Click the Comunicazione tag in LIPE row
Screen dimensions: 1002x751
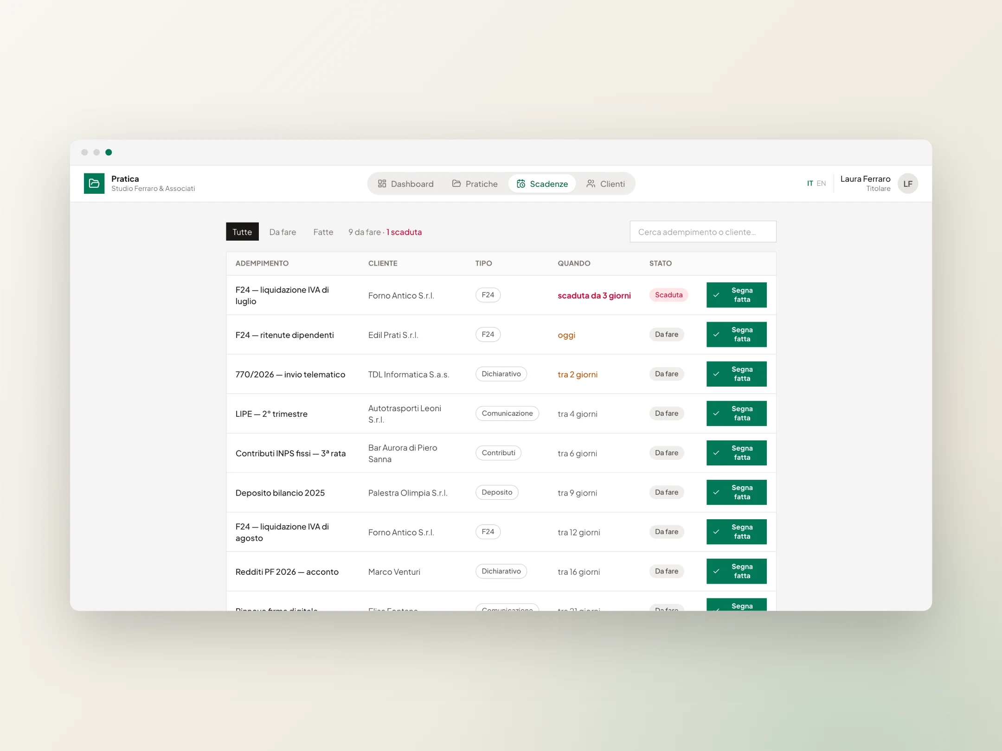pyautogui.click(x=507, y=413)
